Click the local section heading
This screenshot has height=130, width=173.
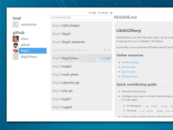[x=17, y=18]
